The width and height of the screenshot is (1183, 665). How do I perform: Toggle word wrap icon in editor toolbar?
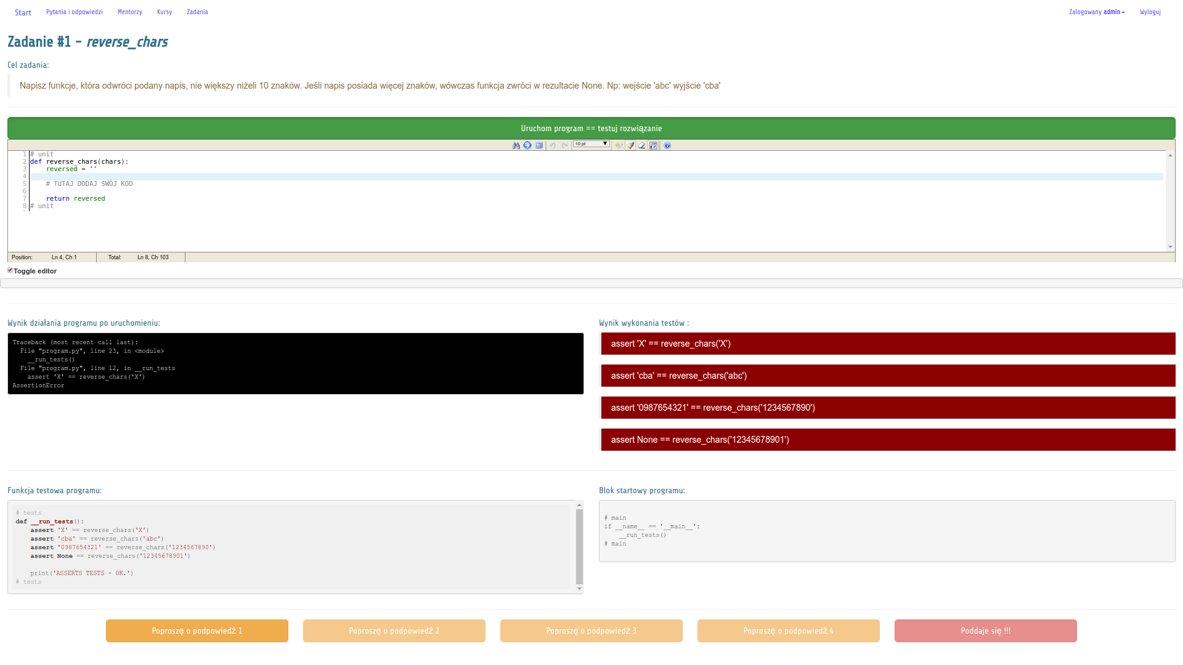tap(653, 145)
